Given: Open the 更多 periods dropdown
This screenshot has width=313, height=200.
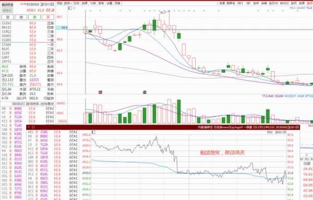Looking at the screenshot, I should pos(222,4).
